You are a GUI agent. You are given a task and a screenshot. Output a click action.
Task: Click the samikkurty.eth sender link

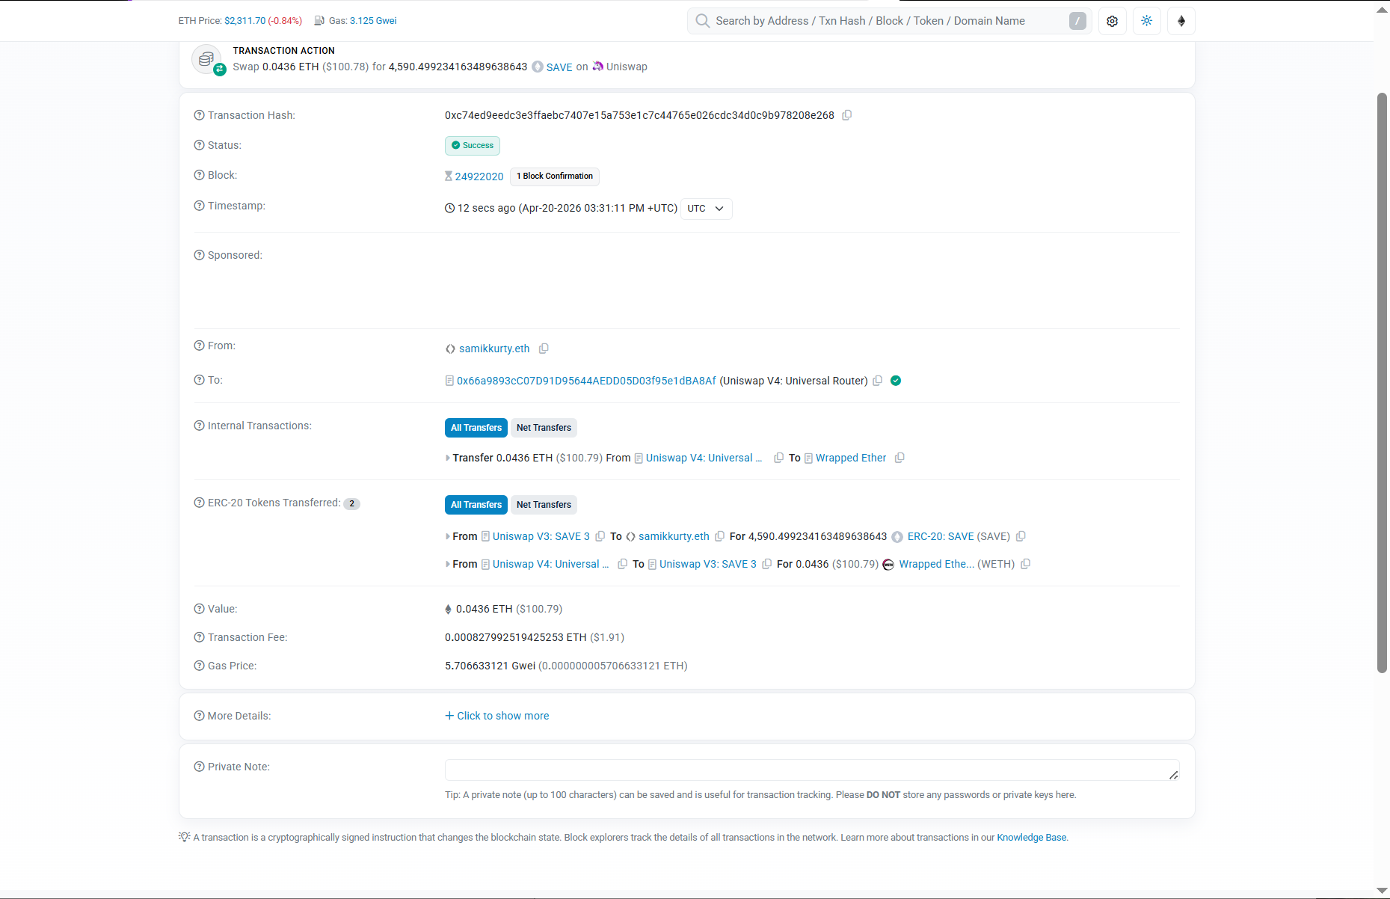click(493, 349)
